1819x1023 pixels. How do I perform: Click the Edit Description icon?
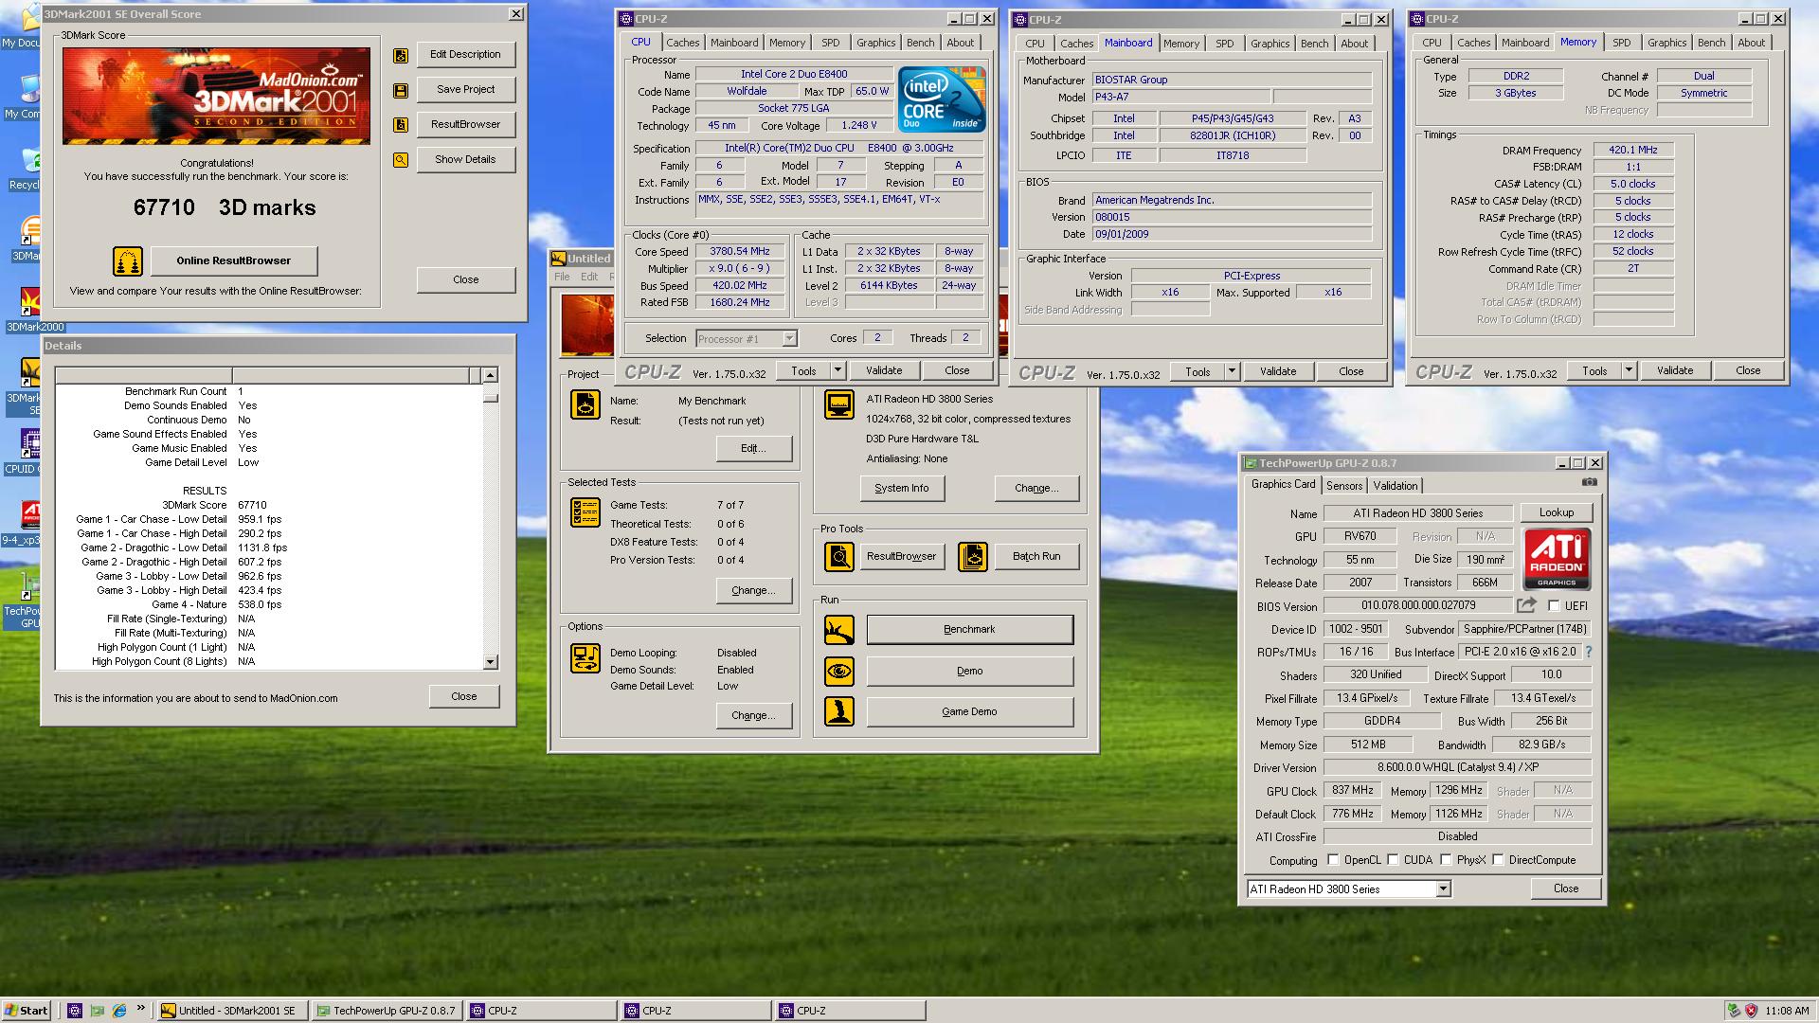coord(401,55)
